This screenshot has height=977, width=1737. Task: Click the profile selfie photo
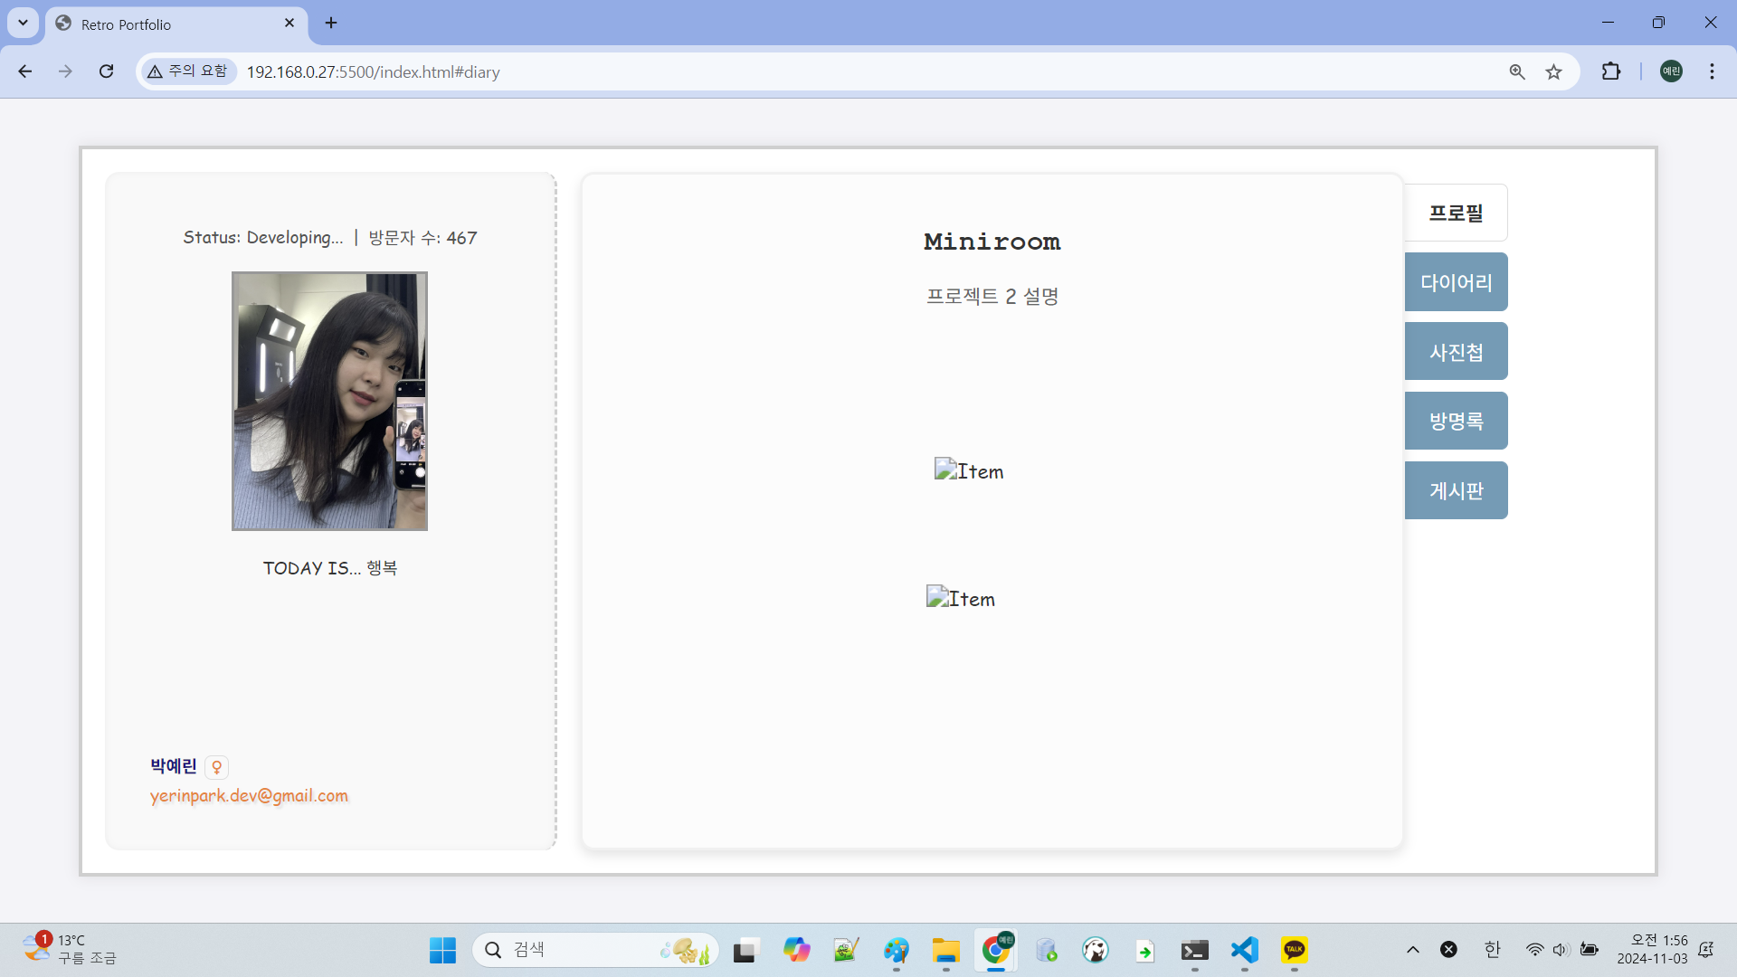pos(329,401)
